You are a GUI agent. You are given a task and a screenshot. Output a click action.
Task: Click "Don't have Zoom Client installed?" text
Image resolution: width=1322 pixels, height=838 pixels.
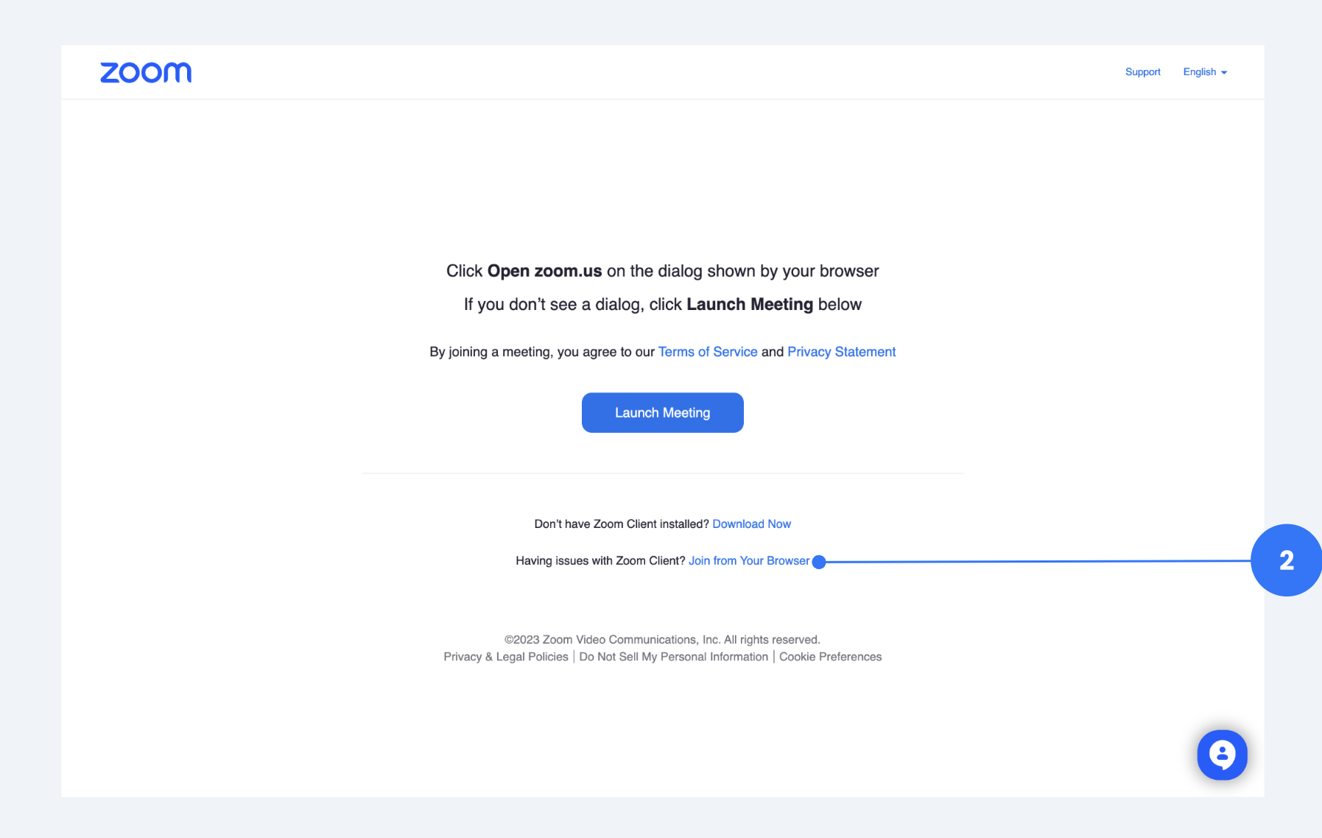tap(621, 524)
